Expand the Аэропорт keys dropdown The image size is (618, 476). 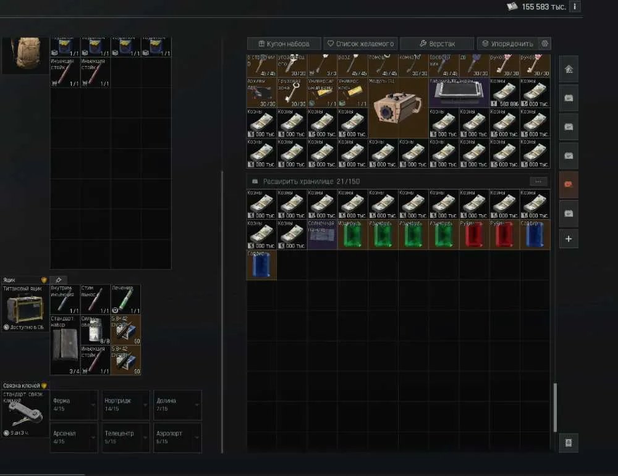coord(177,438)
